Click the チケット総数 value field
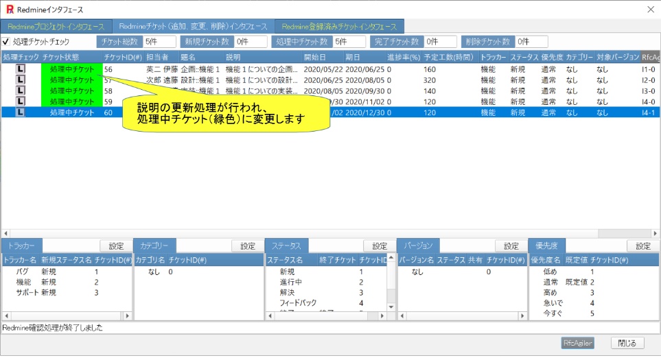 (x=159, y=42)
